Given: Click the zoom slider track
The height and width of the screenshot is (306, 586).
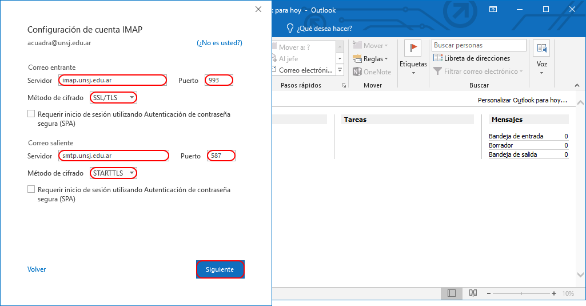Looking at the screenshot, I should (x=521, y=293).
